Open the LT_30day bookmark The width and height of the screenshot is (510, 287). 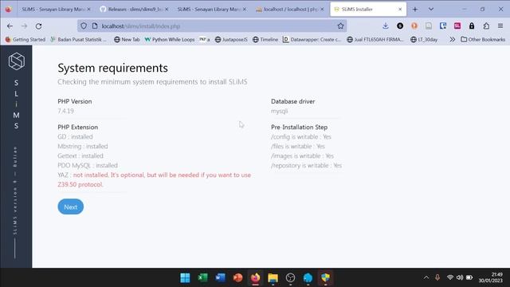point(424,39)
